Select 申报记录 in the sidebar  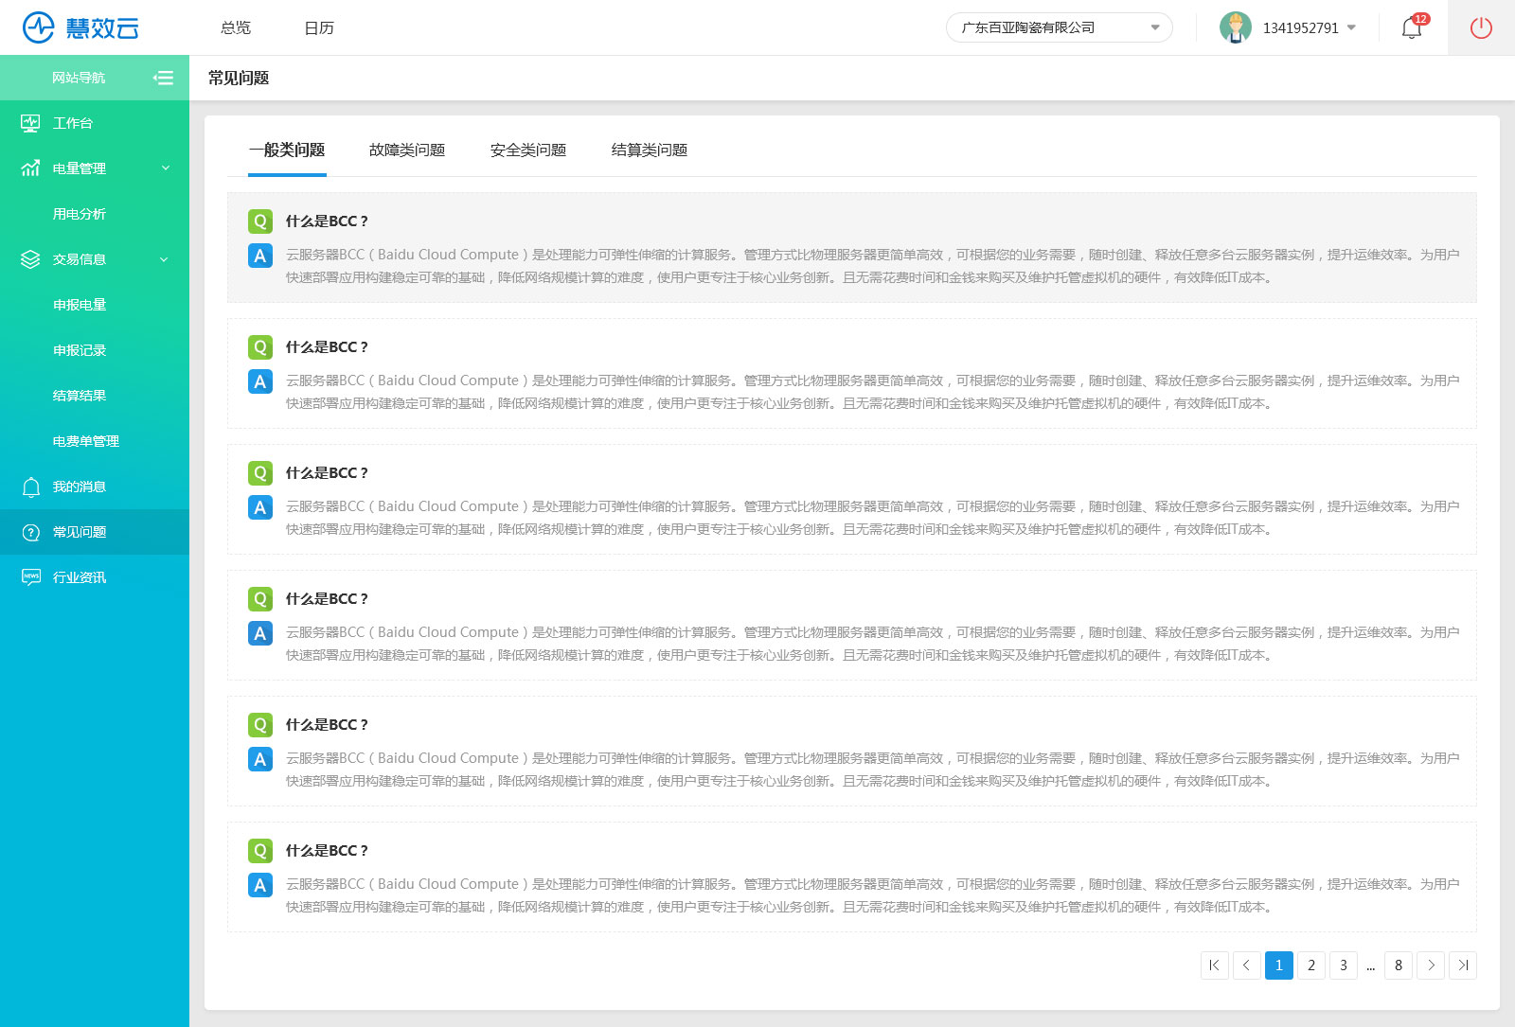pyautogui.click(x=80, y=350)
